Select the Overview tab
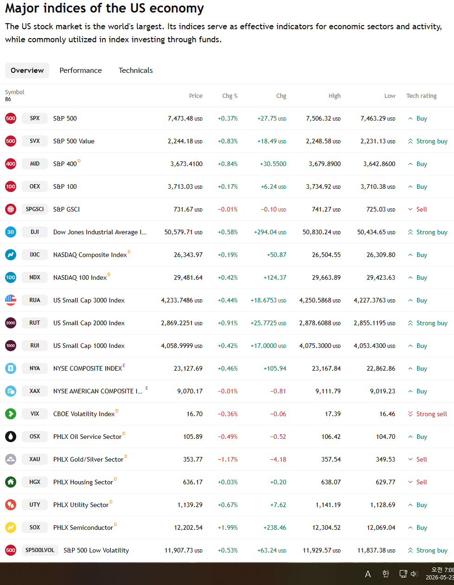454x585 pixels. 27,71
